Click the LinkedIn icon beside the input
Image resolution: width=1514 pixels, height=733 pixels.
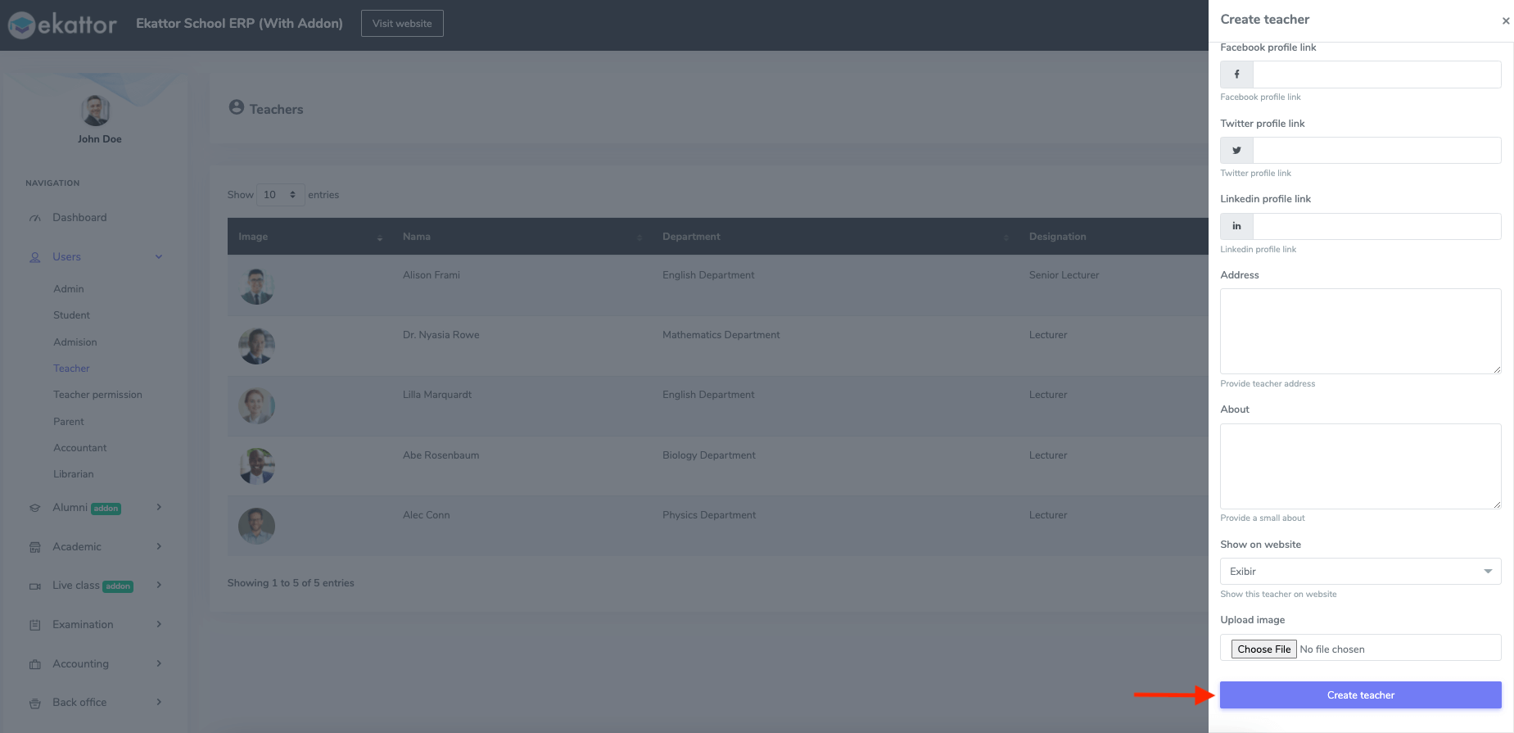(x=1236, y=226)
